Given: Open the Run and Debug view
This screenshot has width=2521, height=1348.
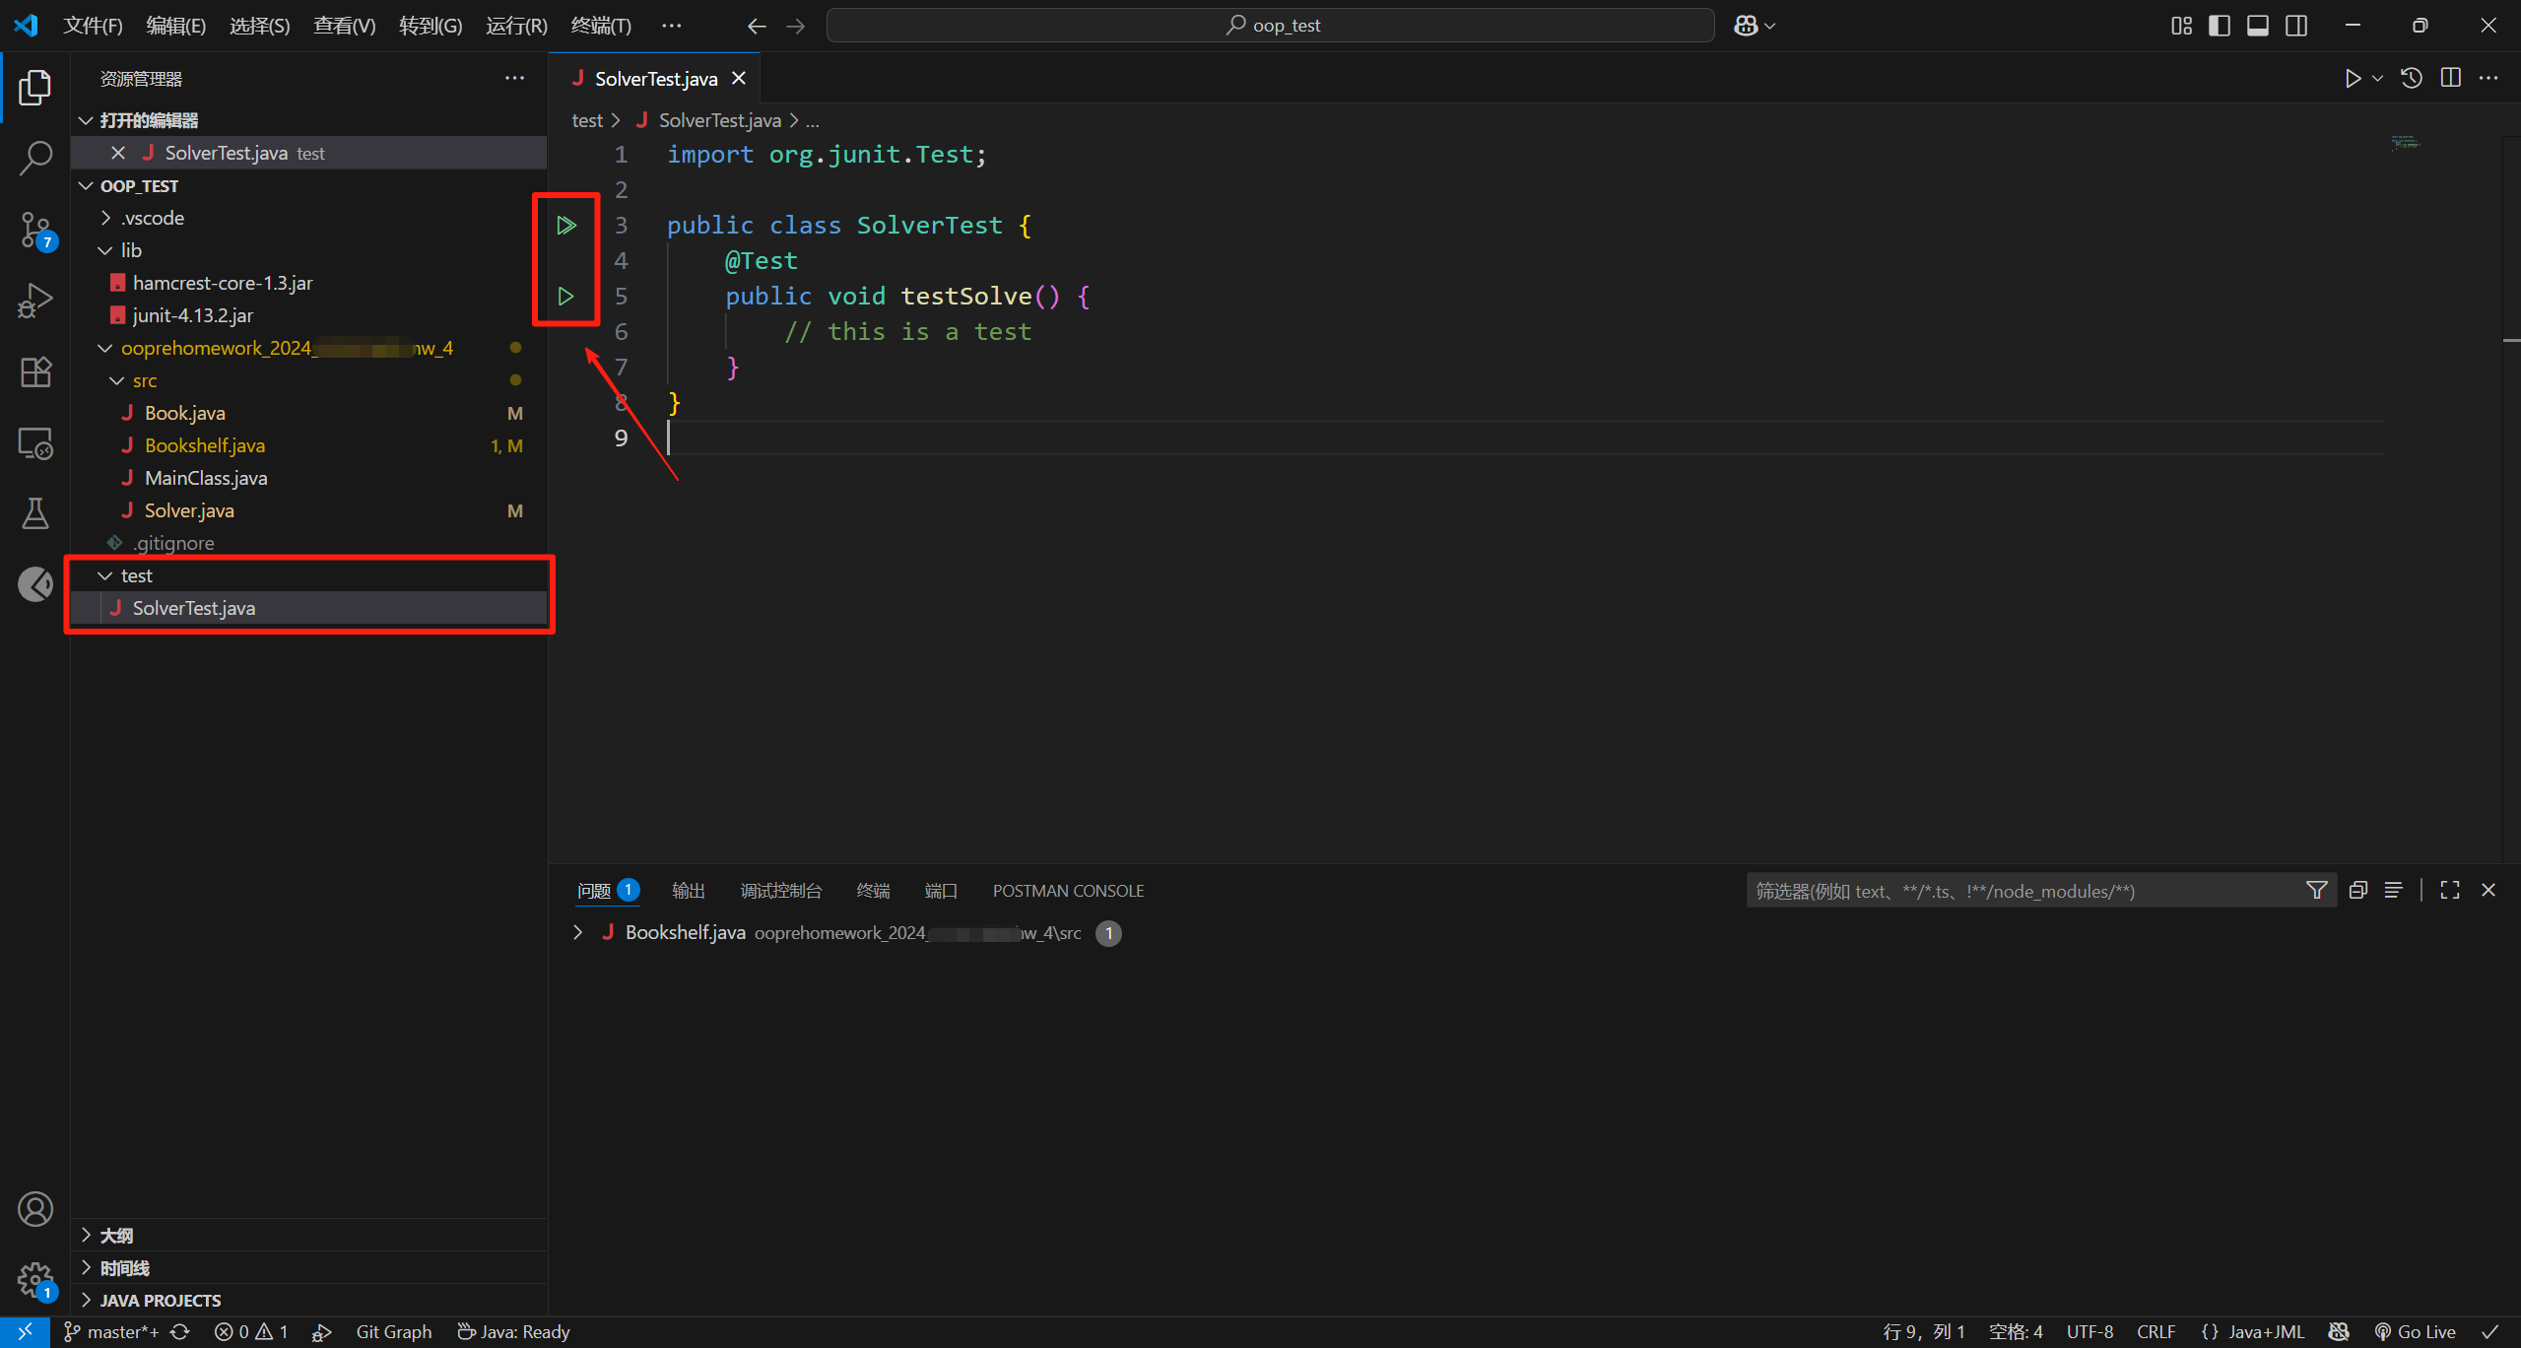Looking at the screenshot, I should (x=35, y=301).
